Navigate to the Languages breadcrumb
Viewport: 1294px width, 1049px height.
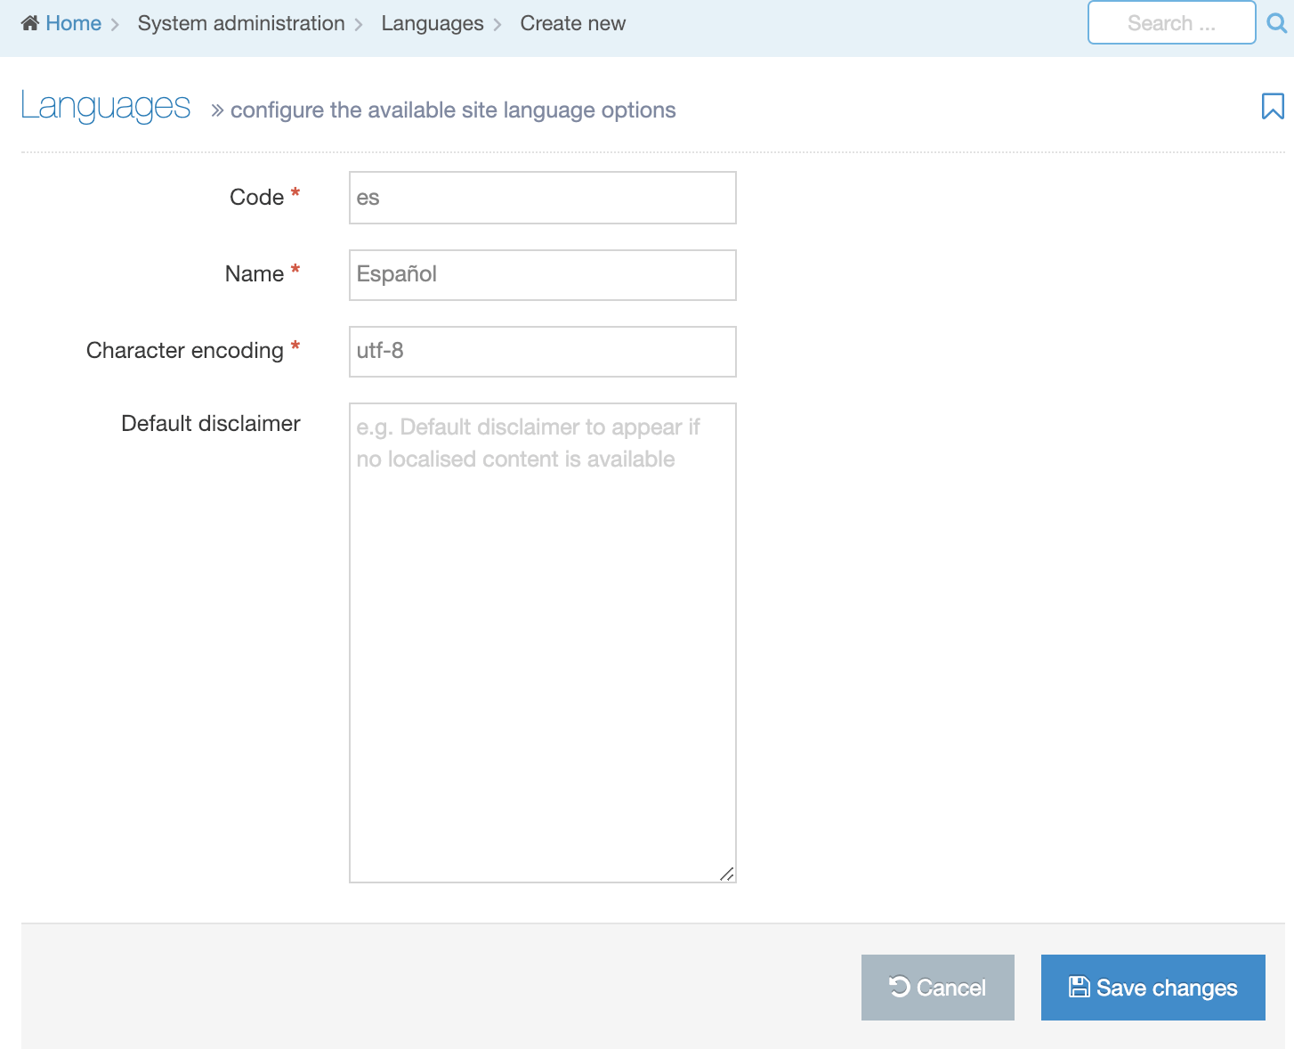point(432,23)
